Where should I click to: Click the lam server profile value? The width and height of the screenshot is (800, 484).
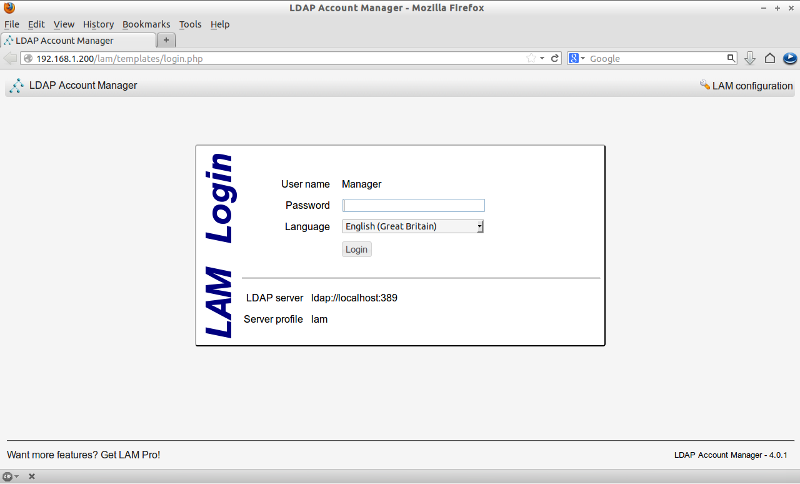pyautogui.click(x=319, y=319)
